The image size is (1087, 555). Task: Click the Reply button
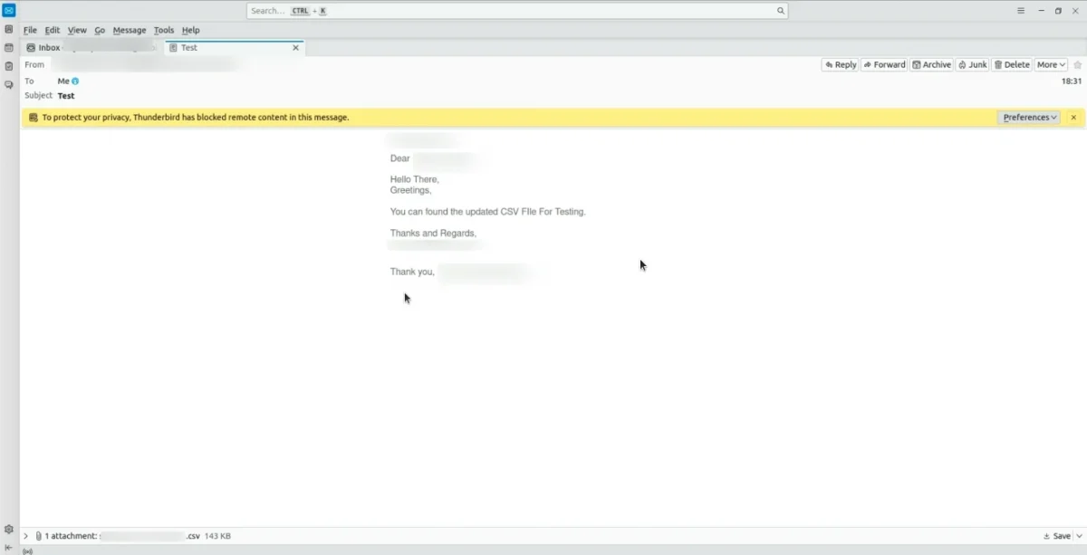(x=839, y=64)
